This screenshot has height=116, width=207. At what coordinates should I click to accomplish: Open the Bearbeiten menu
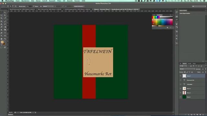[25, 1]
